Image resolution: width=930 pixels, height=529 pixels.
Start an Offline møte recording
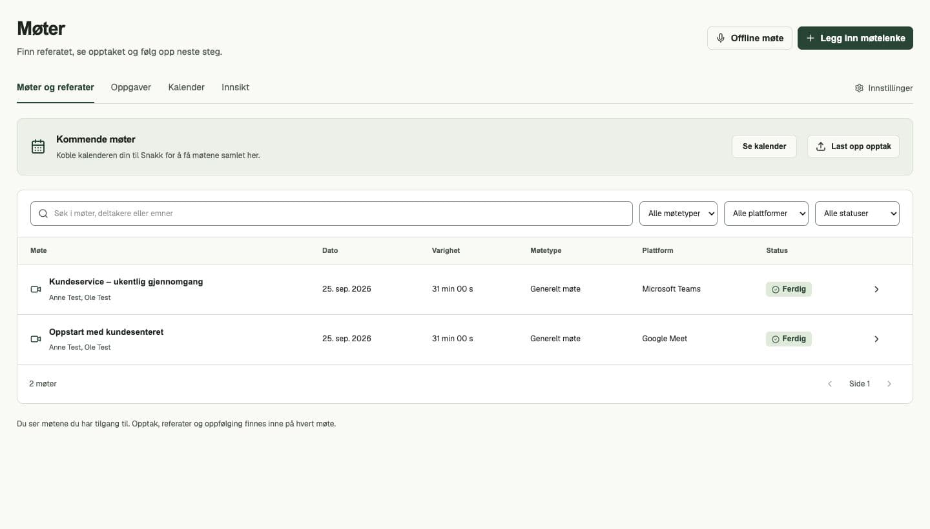[750, 38]
